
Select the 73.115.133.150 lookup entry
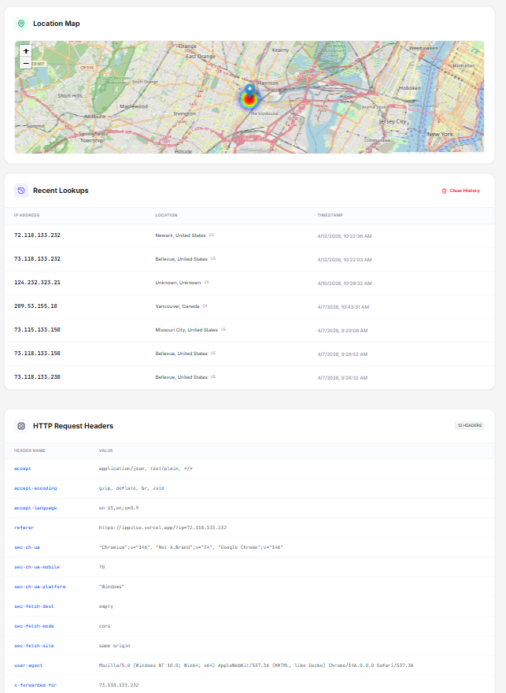[37, 330]
